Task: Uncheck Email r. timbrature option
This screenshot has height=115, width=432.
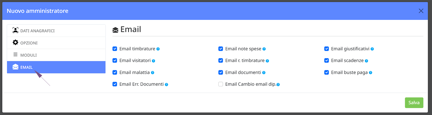Action: [221, 60]
